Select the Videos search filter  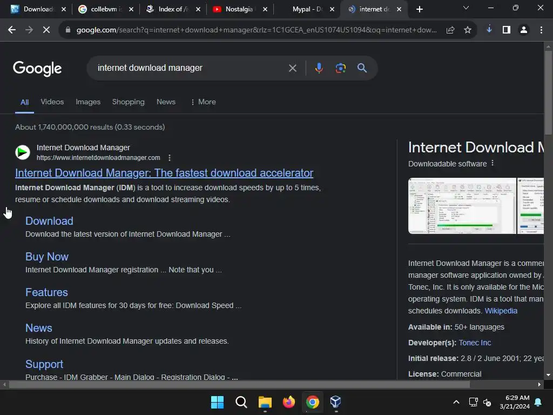(52, 102)
